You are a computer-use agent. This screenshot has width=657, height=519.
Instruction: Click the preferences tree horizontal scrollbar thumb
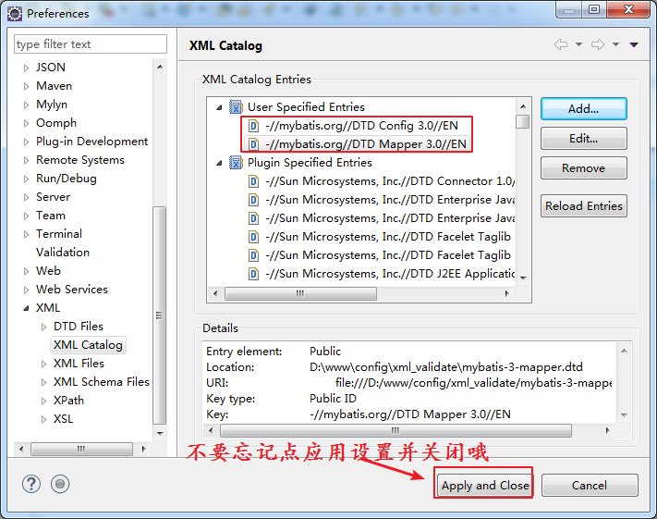81,449
